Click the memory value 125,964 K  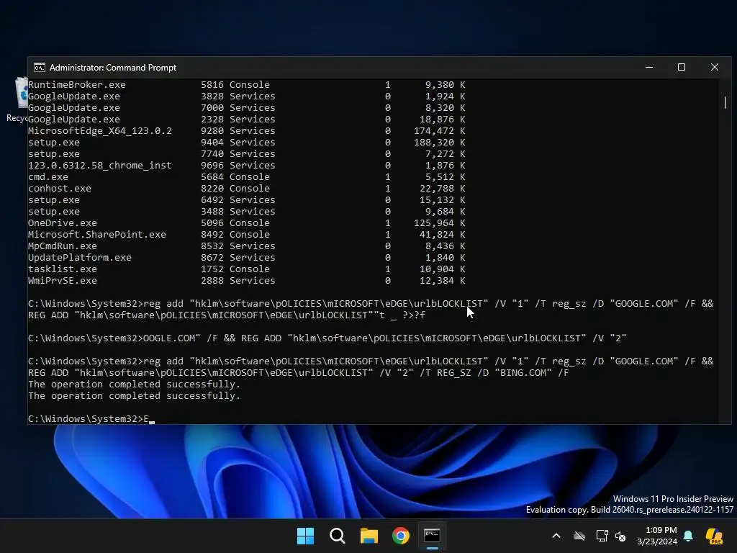440,223
